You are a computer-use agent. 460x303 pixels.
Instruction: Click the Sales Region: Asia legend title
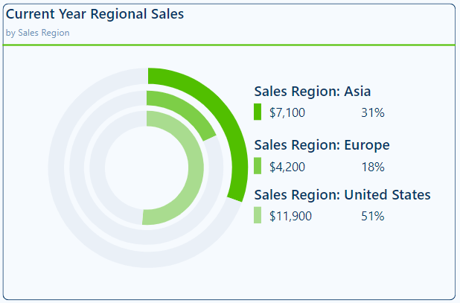313,92
